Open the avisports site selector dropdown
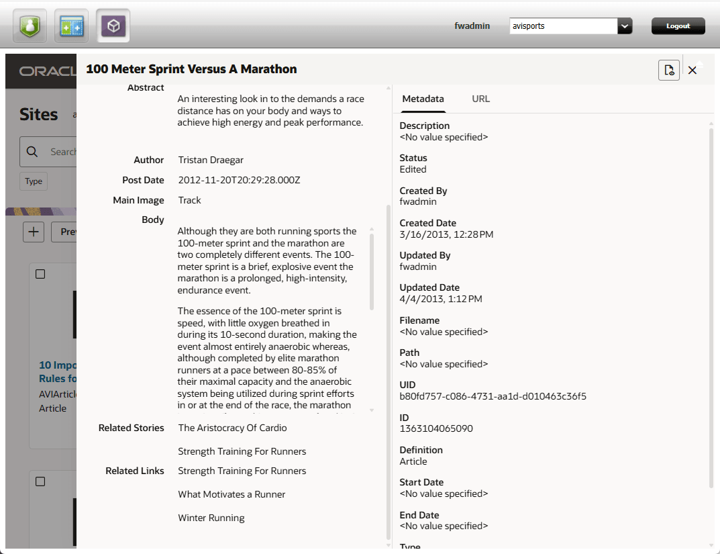The height and width of the screenshot is (554, 720). pos(625,26)
